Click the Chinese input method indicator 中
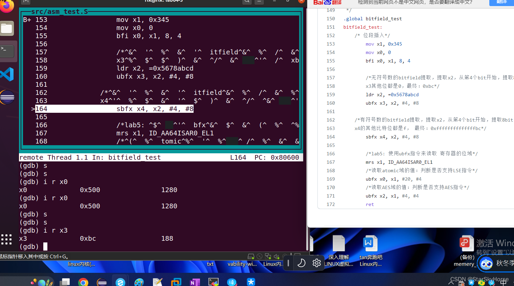This screenshot has width=514, height=286. (503, 283)
